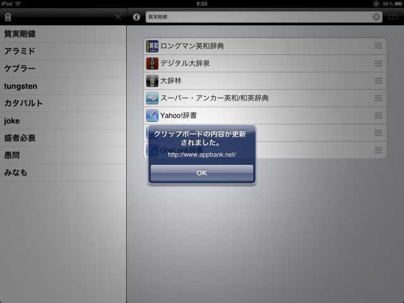Select history entry 愚問
404x303 pixels.
[x=63, y=155]
